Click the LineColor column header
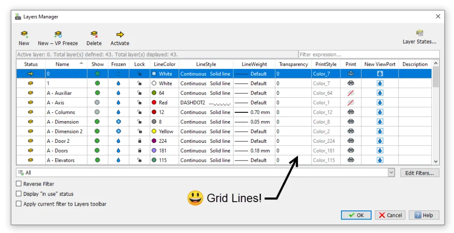Screen dimensions: 454x233 point(164,65)
